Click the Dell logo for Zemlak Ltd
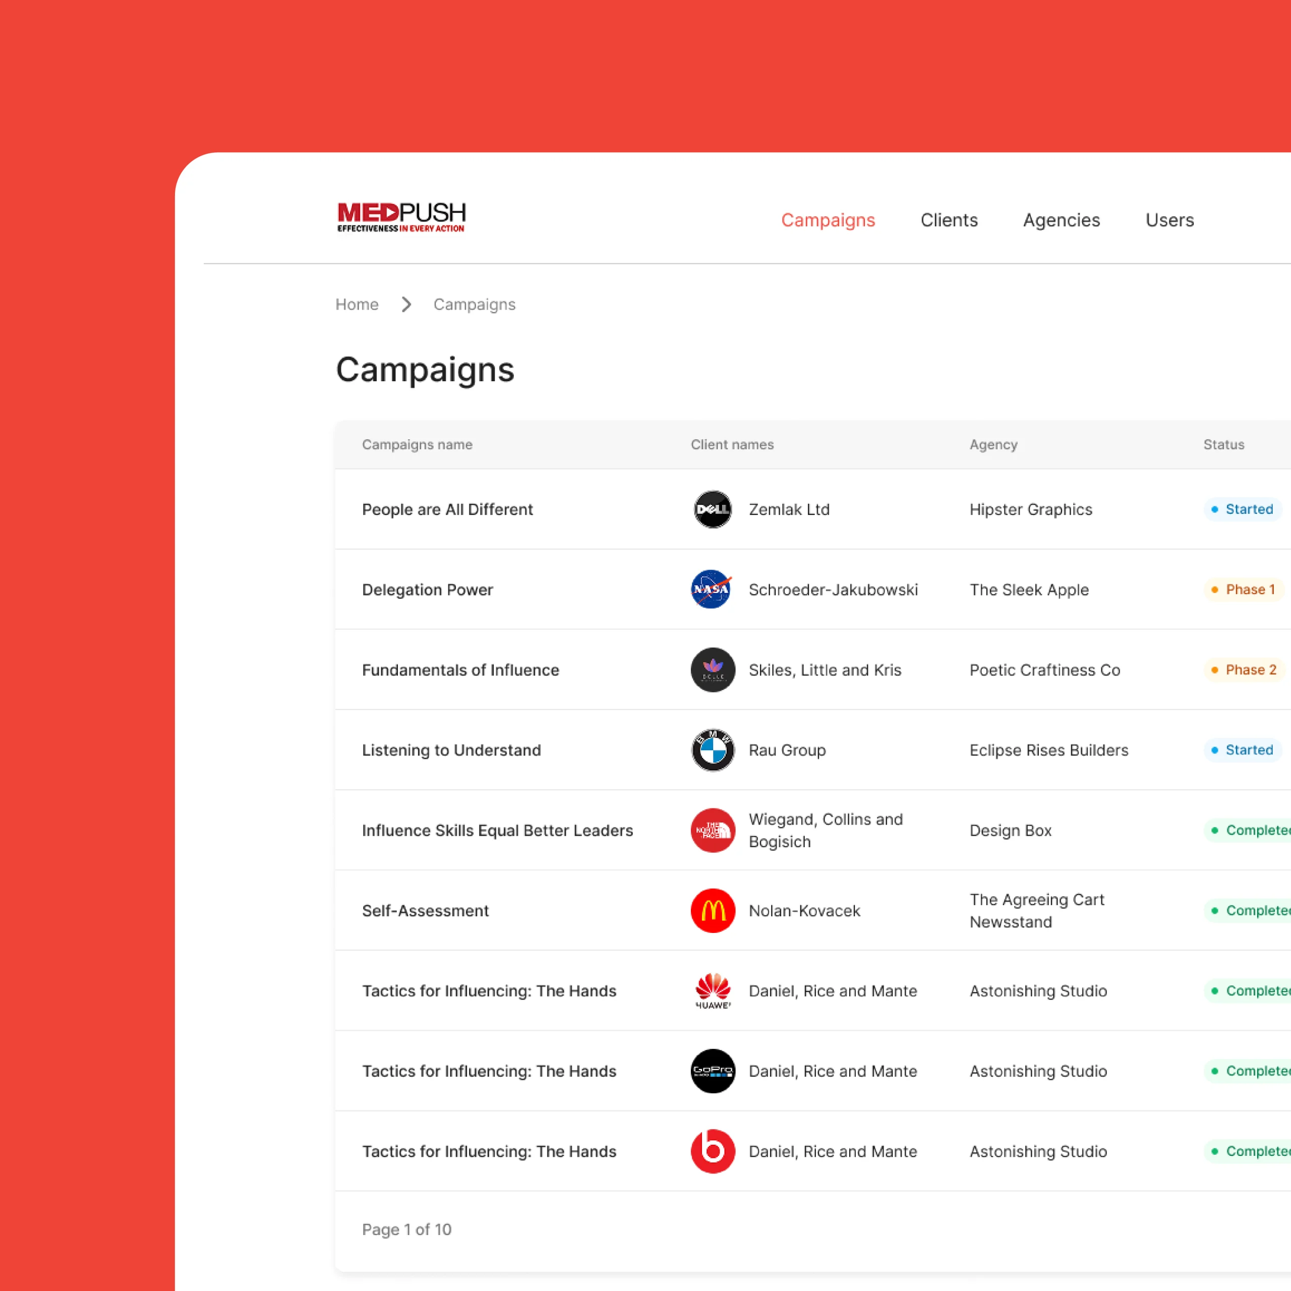 coord(713,509)
